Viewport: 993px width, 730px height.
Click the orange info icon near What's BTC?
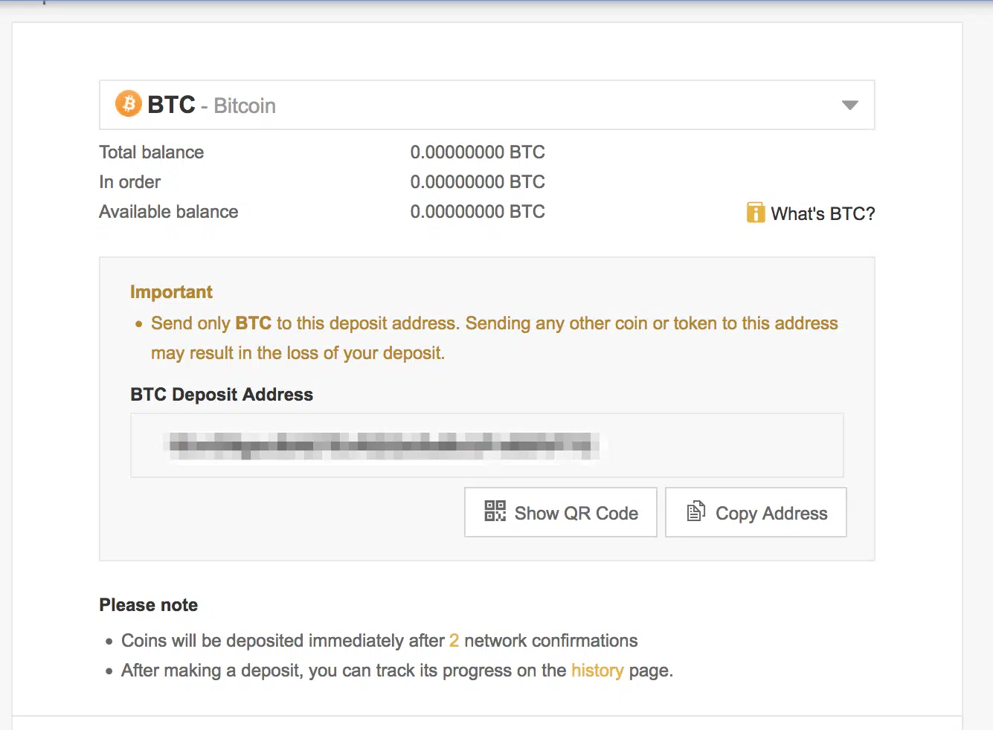click(x=755, y=213)
